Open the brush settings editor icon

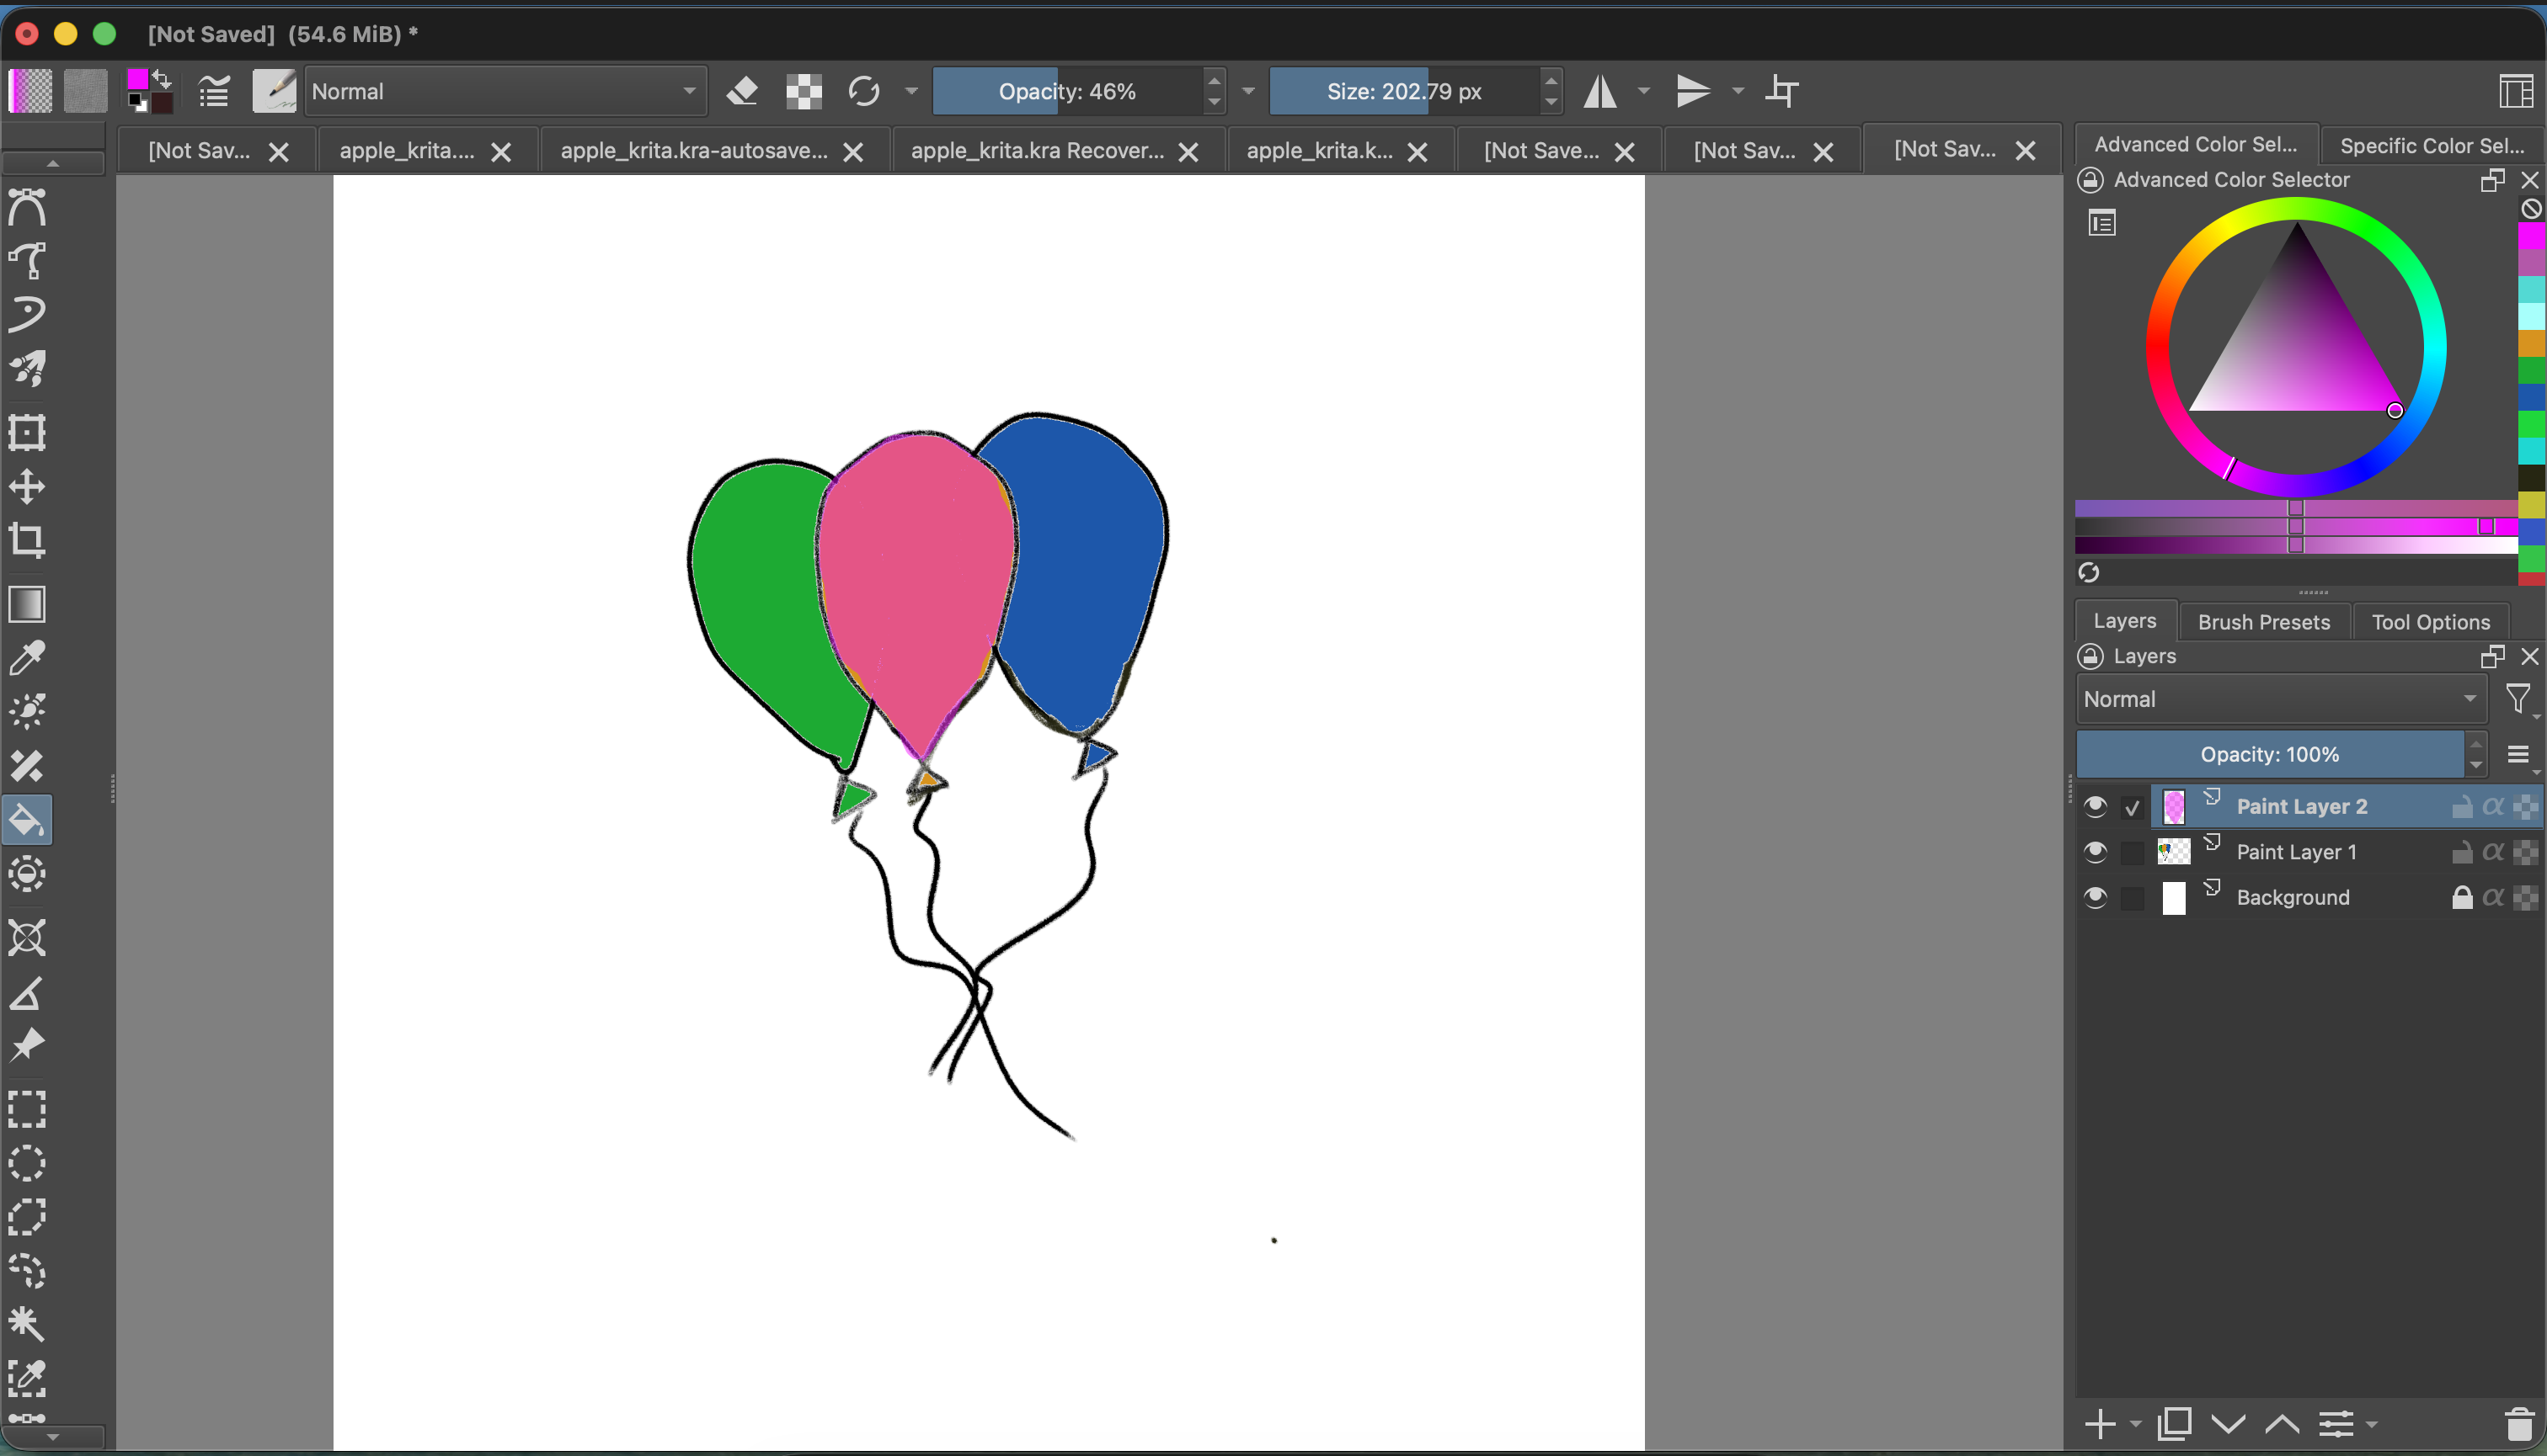coord(213,92)
